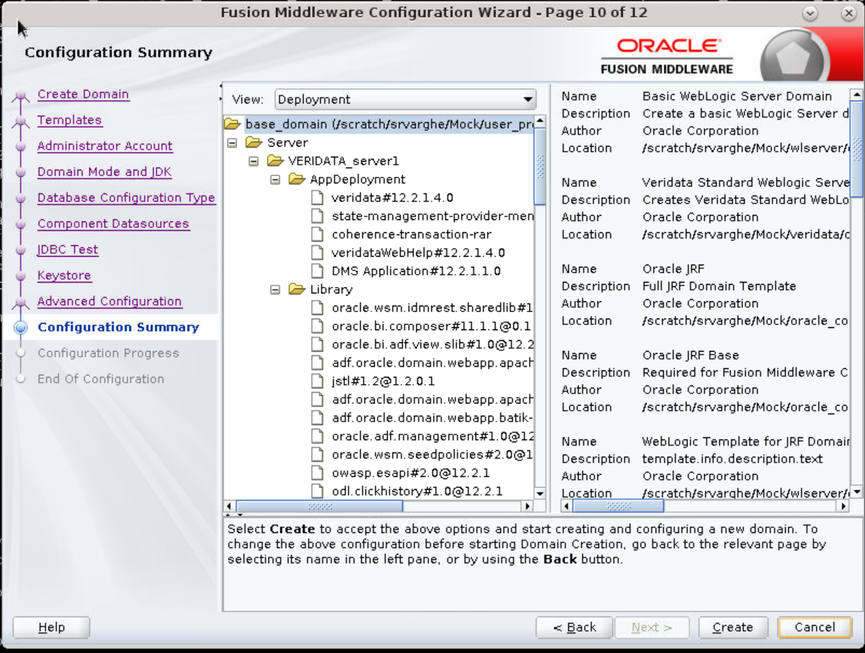Click details pane horizontal scrollbar thumb

point(619,506)
